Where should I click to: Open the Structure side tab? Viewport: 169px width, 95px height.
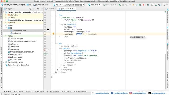pos(1,53)
